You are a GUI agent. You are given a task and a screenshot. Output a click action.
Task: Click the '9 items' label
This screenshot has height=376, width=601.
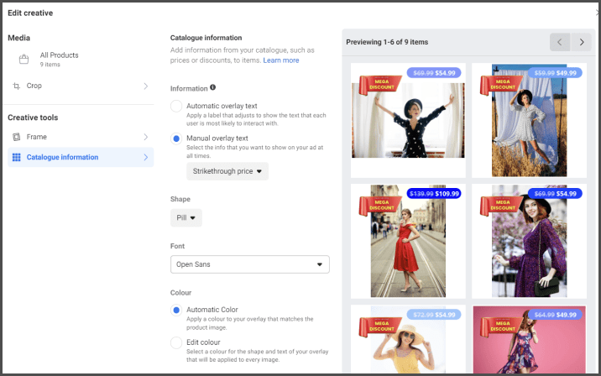(x=50, y=65)
